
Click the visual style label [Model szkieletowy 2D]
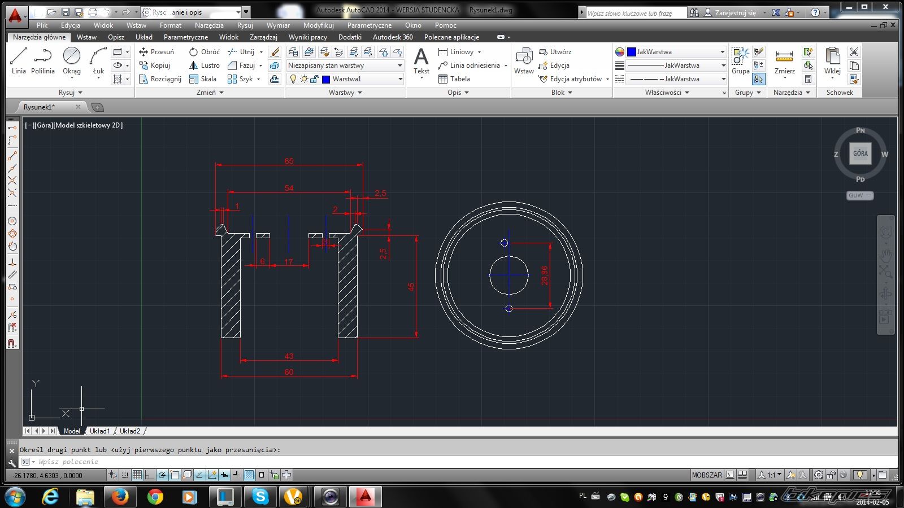pos(88,125)
